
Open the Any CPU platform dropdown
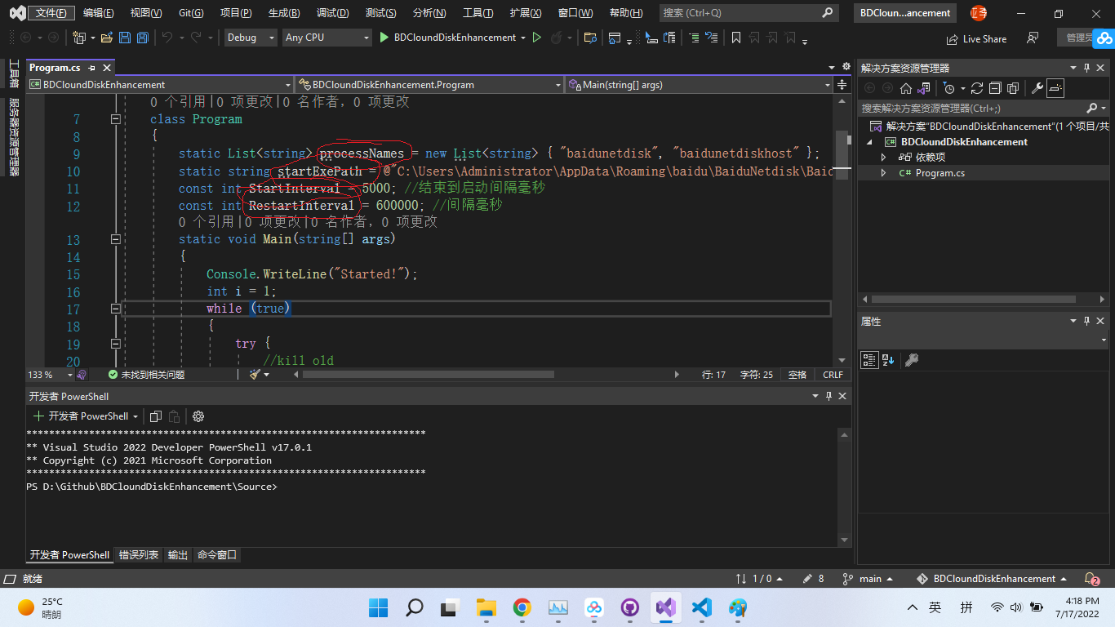point(326,38)
